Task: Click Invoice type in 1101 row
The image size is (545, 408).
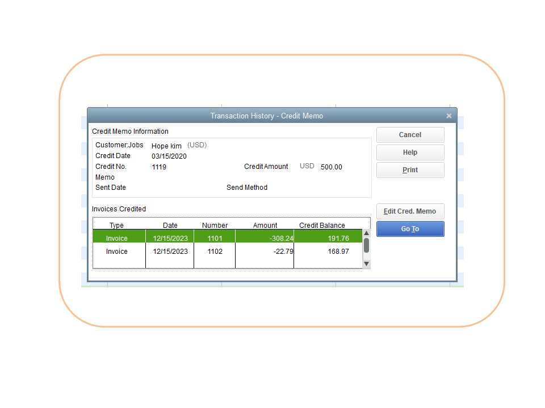Action: click(x=117, y=239)
